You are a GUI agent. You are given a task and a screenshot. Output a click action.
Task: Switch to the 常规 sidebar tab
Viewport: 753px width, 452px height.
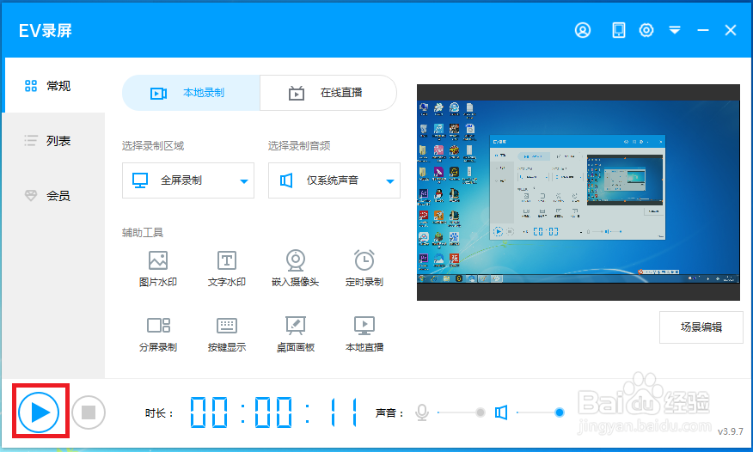(x=53, y=85)
